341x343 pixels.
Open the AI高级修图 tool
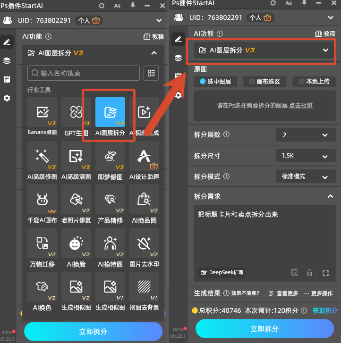point(42,160)
